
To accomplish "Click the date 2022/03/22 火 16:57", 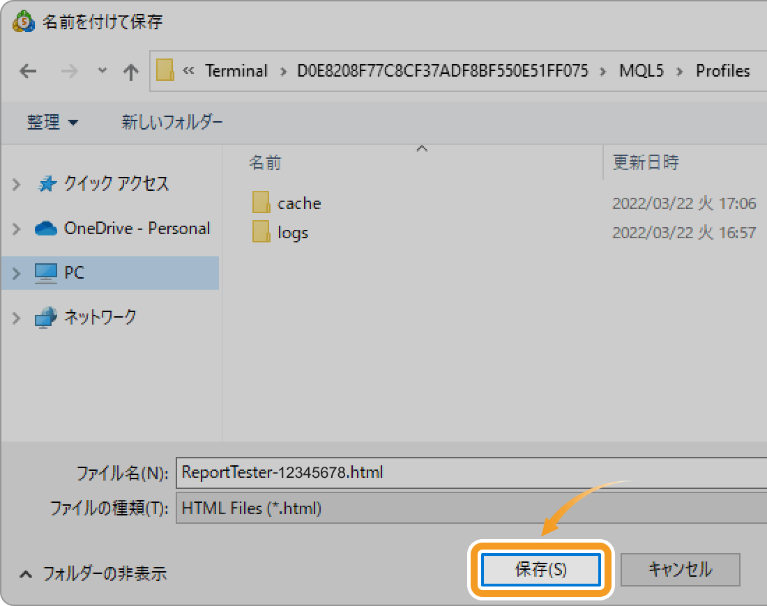I will pos(684,233).
